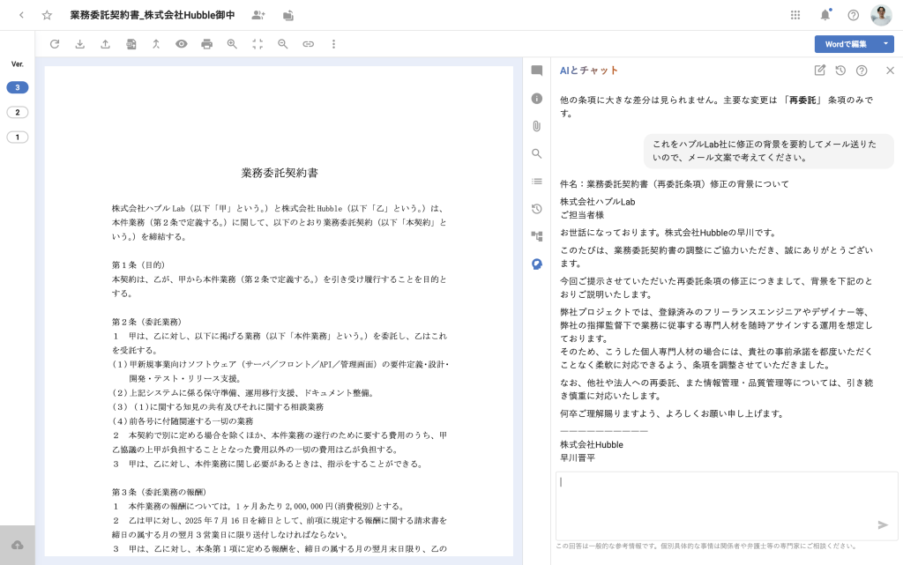Click the 再委託 bold text in chat
Screen dimensions: 903x565
[802, 100]
